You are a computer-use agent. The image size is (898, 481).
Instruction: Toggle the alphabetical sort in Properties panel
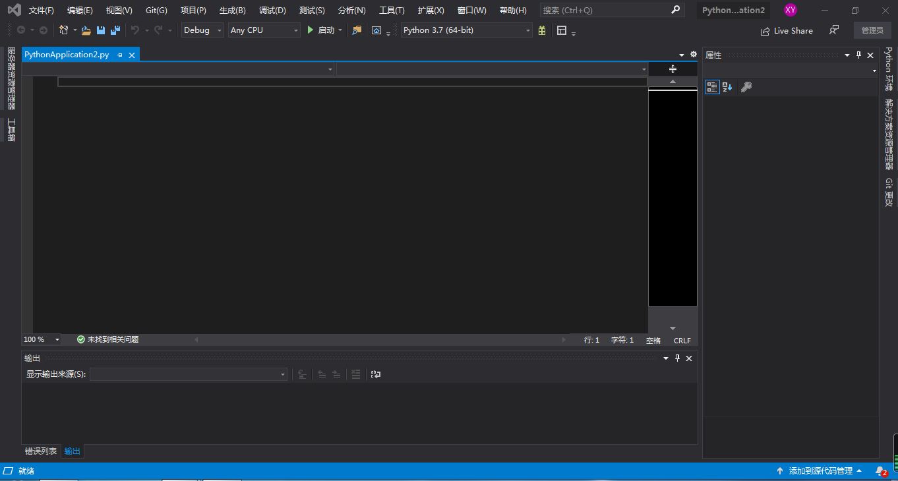coord(726,86)
